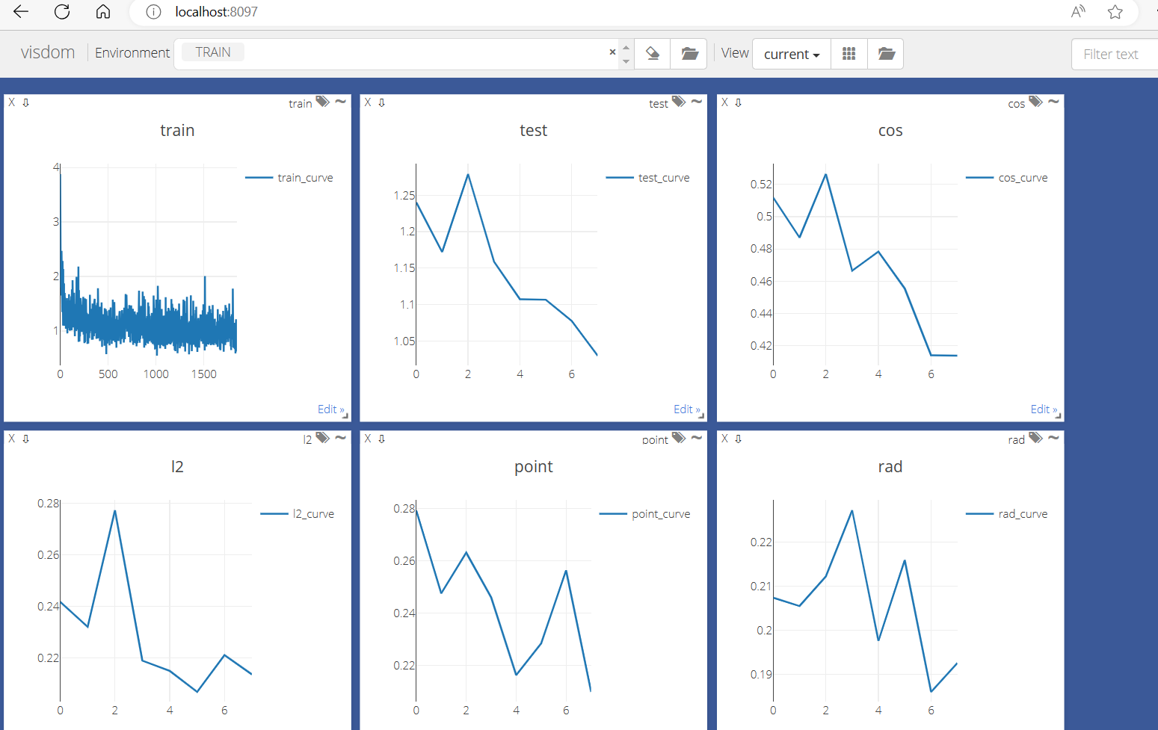The width and height of the screenshot is (1158, 730).
Task: Click the rad plot title
Action: point(890,466)
